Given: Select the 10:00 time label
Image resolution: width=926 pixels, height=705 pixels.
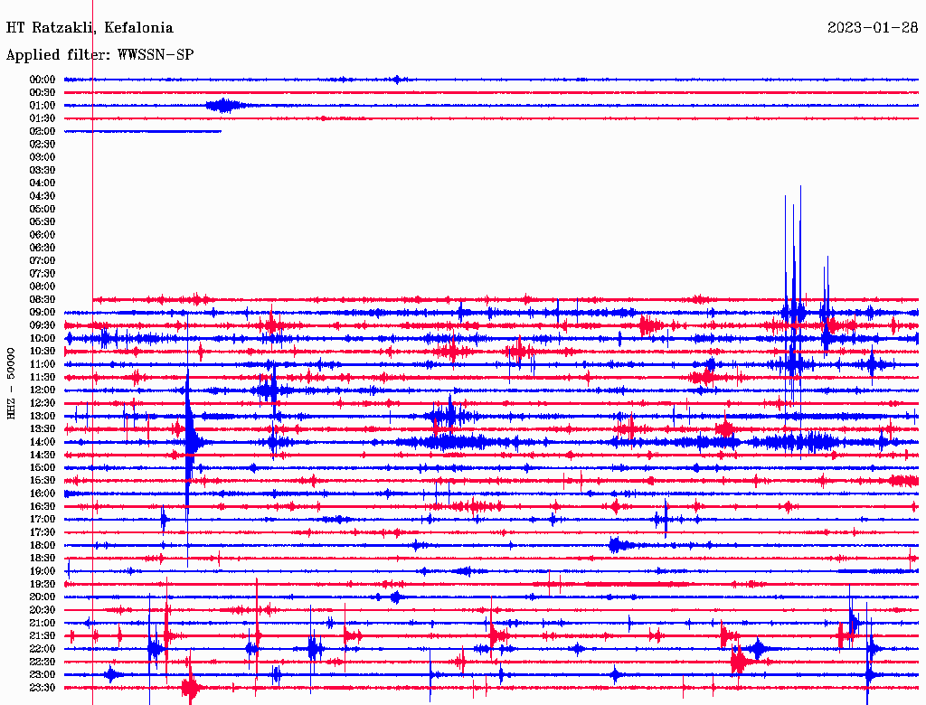Looking at the screenshot, I should pos(43,338).
